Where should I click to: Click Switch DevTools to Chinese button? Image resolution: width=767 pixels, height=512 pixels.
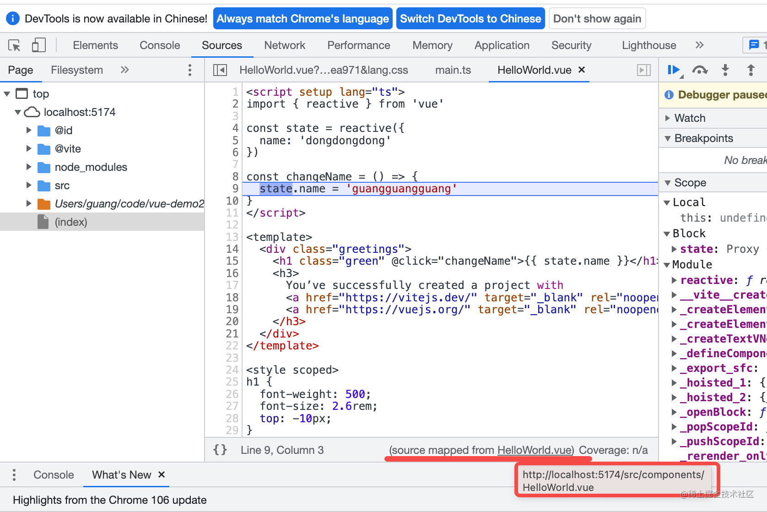click(x=470, y=19)
